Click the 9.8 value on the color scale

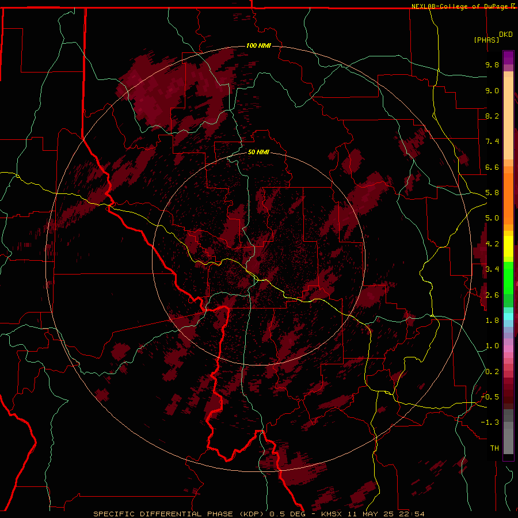click(x=492, y=64)
